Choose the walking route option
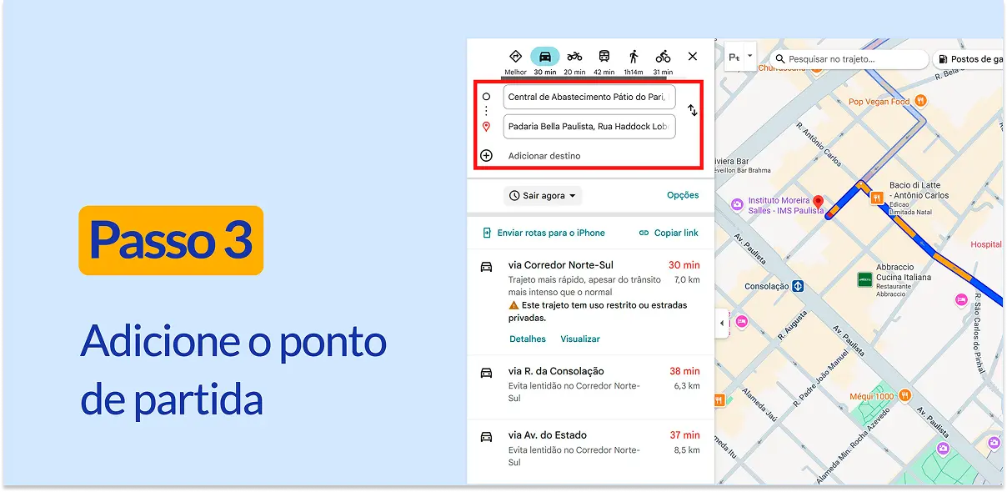The height and width of the screenshot is (492, 1007). click(632, 57)
